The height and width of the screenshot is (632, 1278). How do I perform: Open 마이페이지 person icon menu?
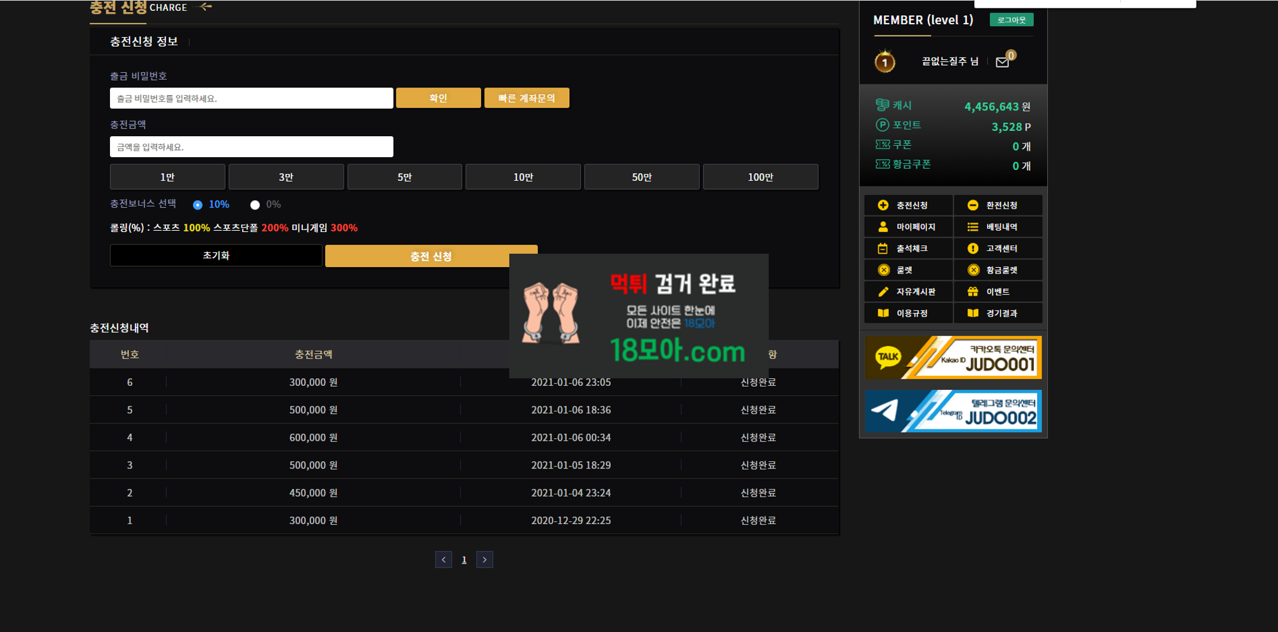pos(908,227)
